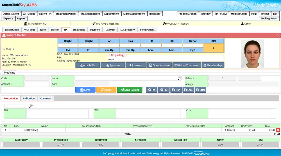Print prescription with CHN printer button
This screenshot has height=156, width=281.
[x=200, y=90]
